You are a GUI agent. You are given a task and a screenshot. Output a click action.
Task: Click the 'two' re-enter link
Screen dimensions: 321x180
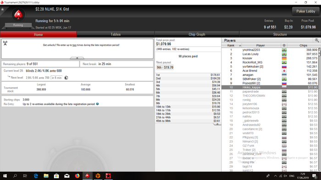pos(74,45)
